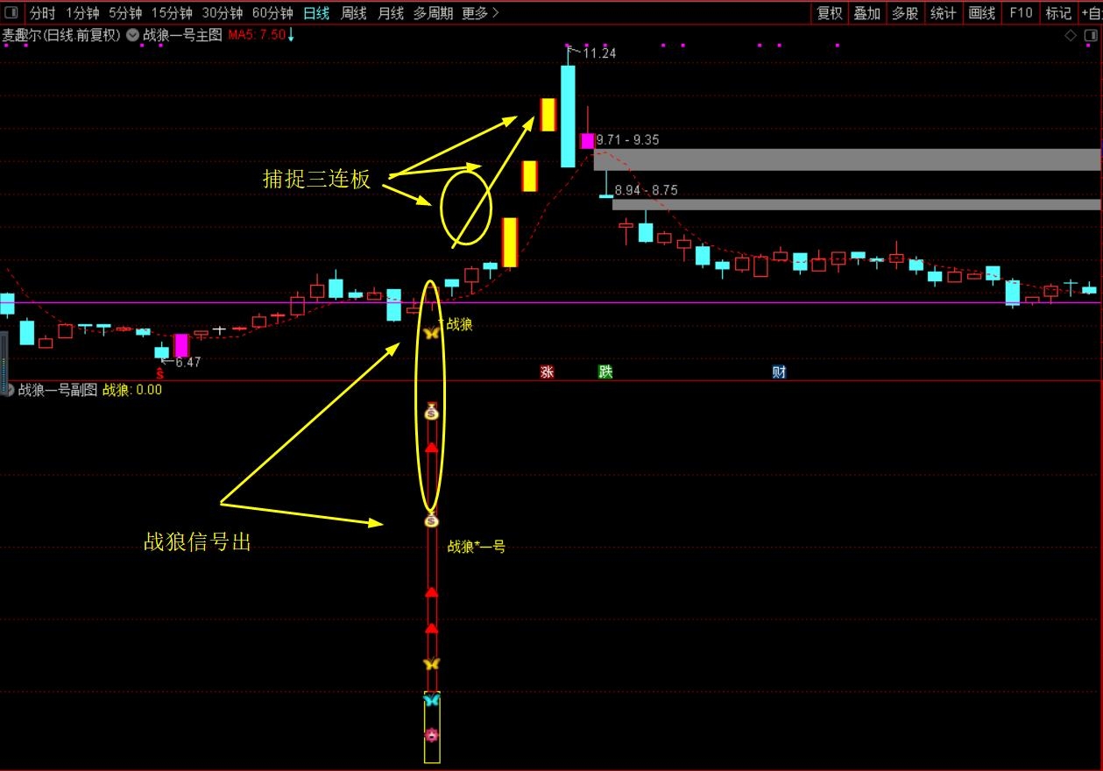
Task: Click the 战狼一号主图 indicator name
Action: tap(182, 35)
